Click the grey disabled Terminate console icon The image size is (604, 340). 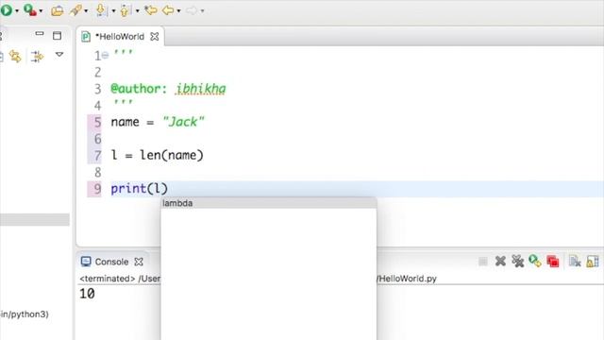point(482,262)
